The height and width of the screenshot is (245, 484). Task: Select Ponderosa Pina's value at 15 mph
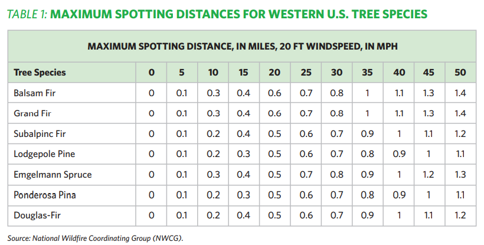tap(244, 195)
